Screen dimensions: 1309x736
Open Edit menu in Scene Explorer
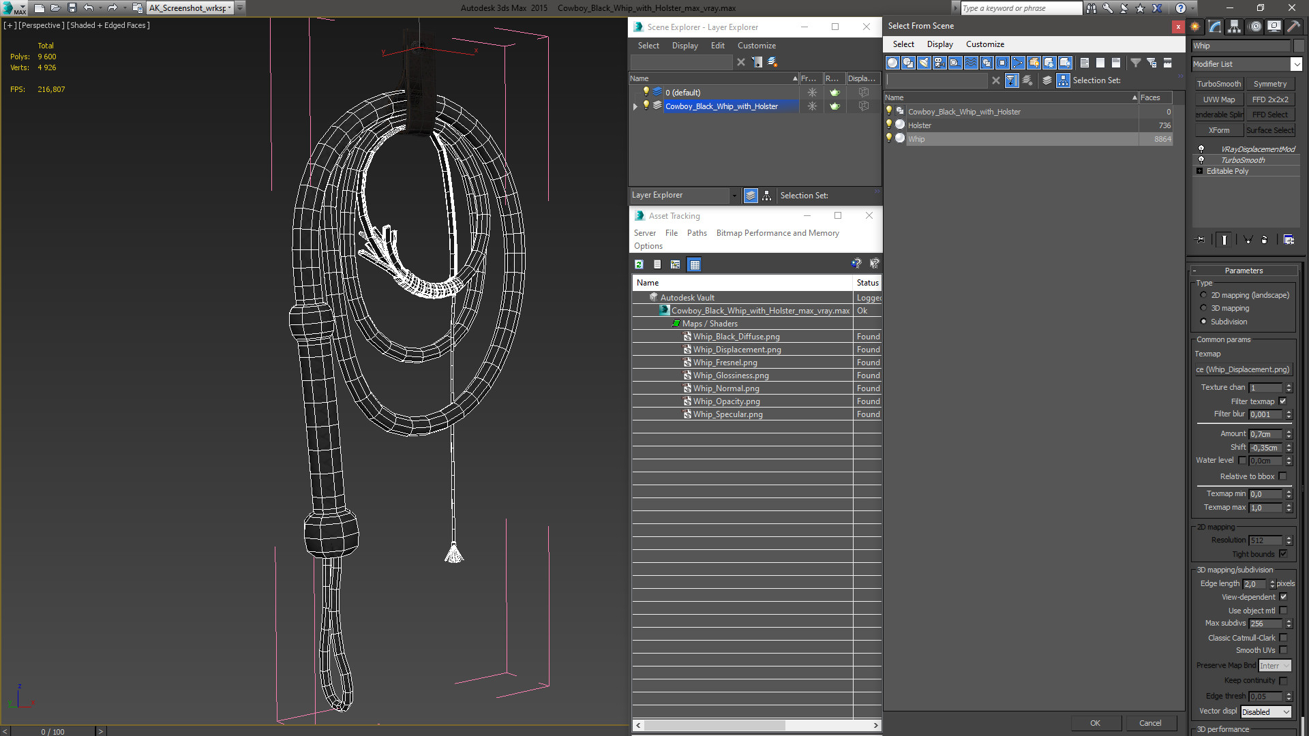(717, 46)
